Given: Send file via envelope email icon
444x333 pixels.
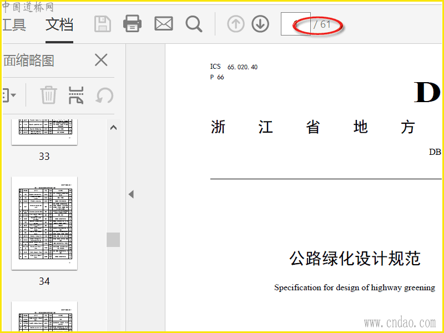Looking at the screenshot, I should (x=164, y=23).
